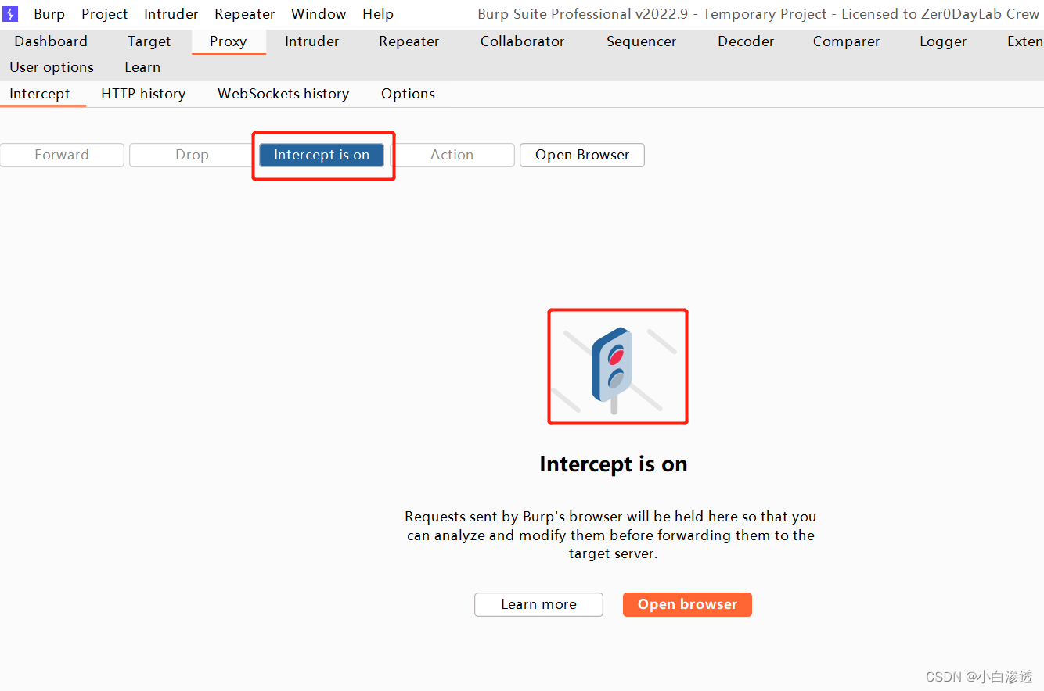Toggle the Intercept is on button

pos(322,155)
